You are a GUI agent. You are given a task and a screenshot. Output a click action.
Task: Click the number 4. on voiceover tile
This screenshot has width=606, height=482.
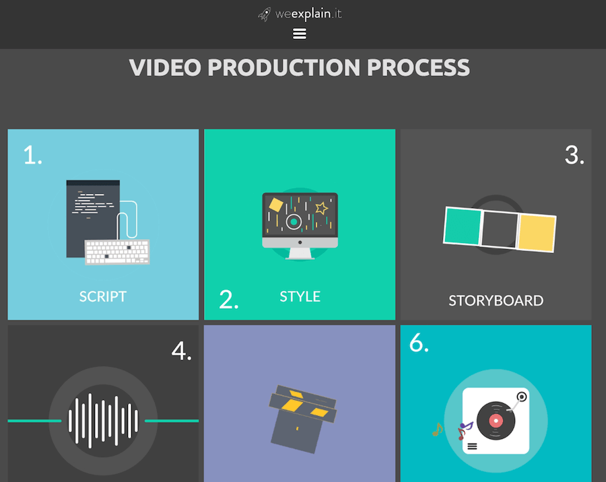[x=182, y=351]
